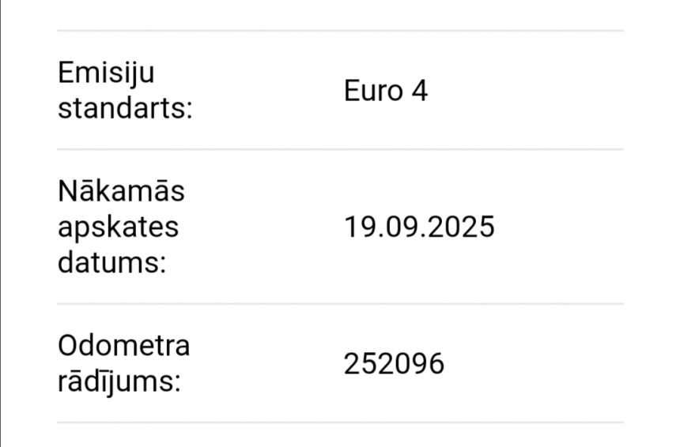Select the Emisiju standarts label
Screen dimensions: 680x447
tap(125, 90)
